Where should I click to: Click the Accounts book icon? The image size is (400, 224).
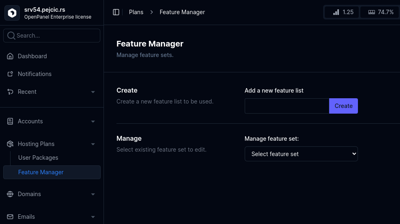pos(10,121)
